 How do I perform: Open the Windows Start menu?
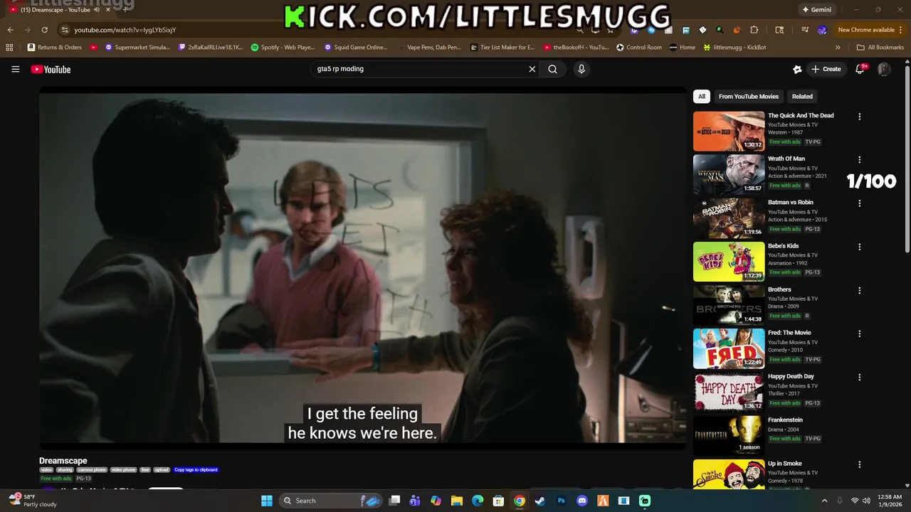click(266, 501)
